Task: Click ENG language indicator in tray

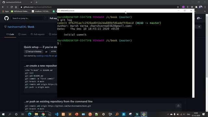Action: [x=188, y=114]
